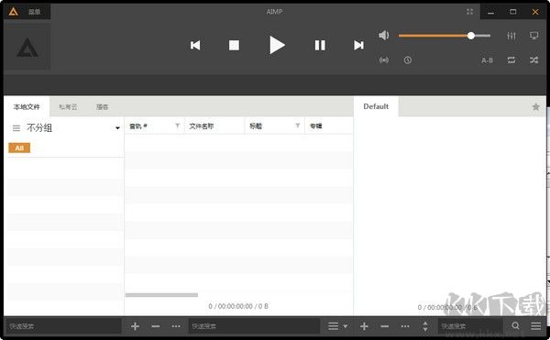Viewport: 550px width, 340px height.
Task: Select the Default playlist tab
Action: pos(376,106)
